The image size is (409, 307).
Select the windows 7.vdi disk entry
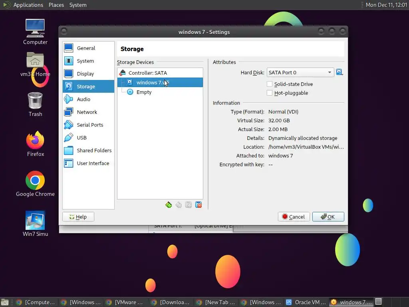[160, 82]
